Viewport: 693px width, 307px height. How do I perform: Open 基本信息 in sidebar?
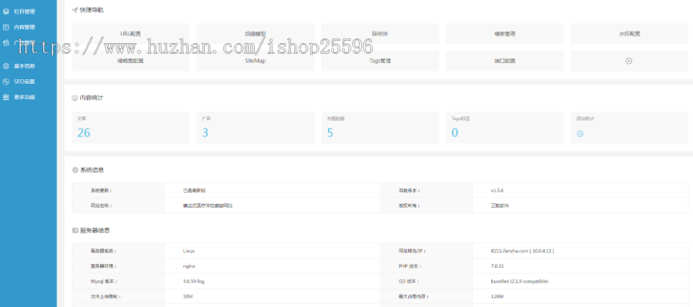pos(25,66)
